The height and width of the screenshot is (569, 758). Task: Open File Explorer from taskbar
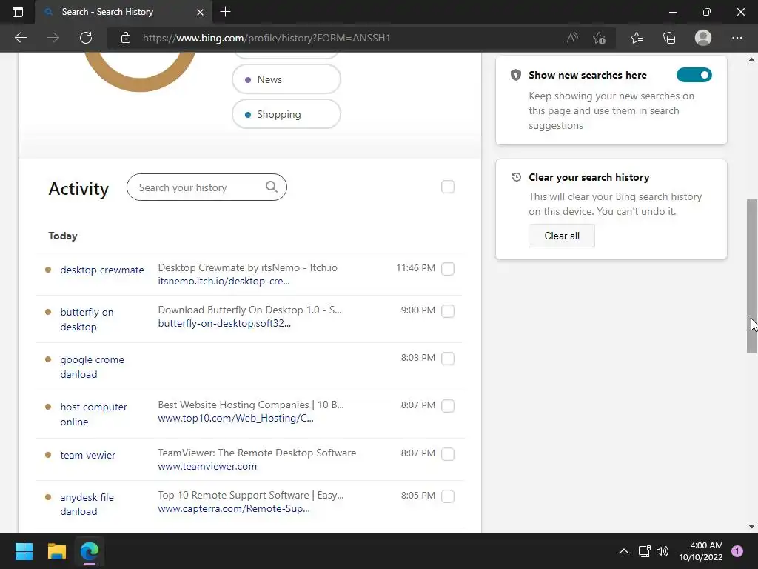click(56, 551)
